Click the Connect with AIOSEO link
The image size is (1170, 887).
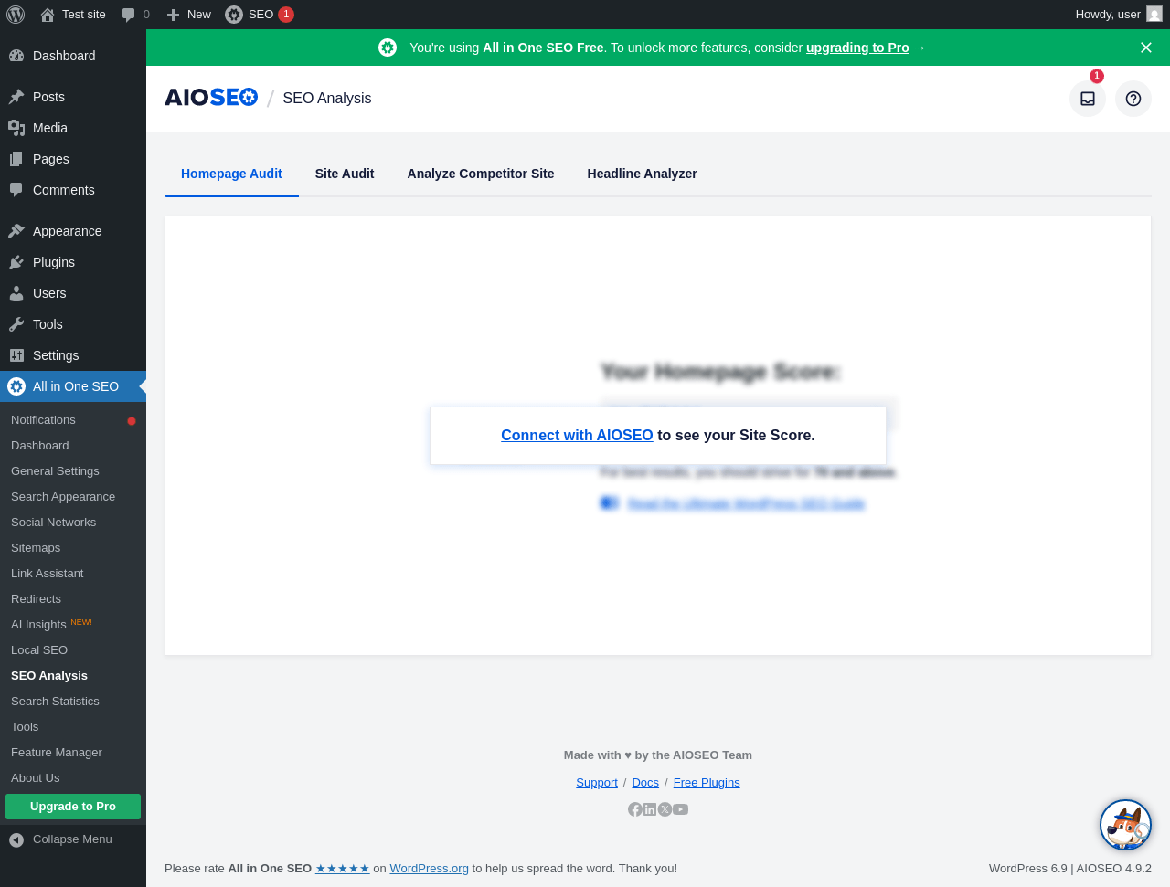pos(577,436)
